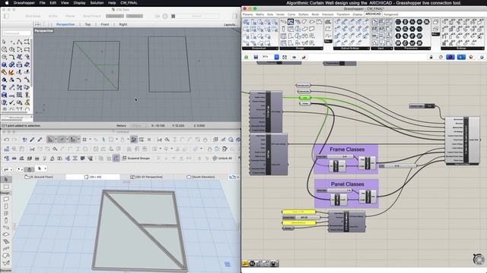Click Unlock All in ARCHICAD toolbar
Image resolution: width=487 pixels, height=273 pixels.
[222, 158]
